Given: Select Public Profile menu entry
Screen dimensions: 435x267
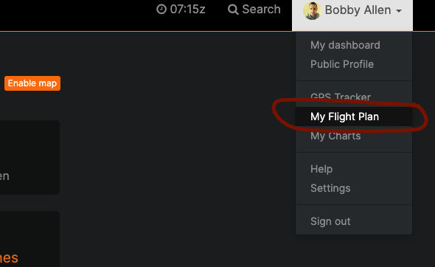Looking at the screenshot, I should pos(342,64).
